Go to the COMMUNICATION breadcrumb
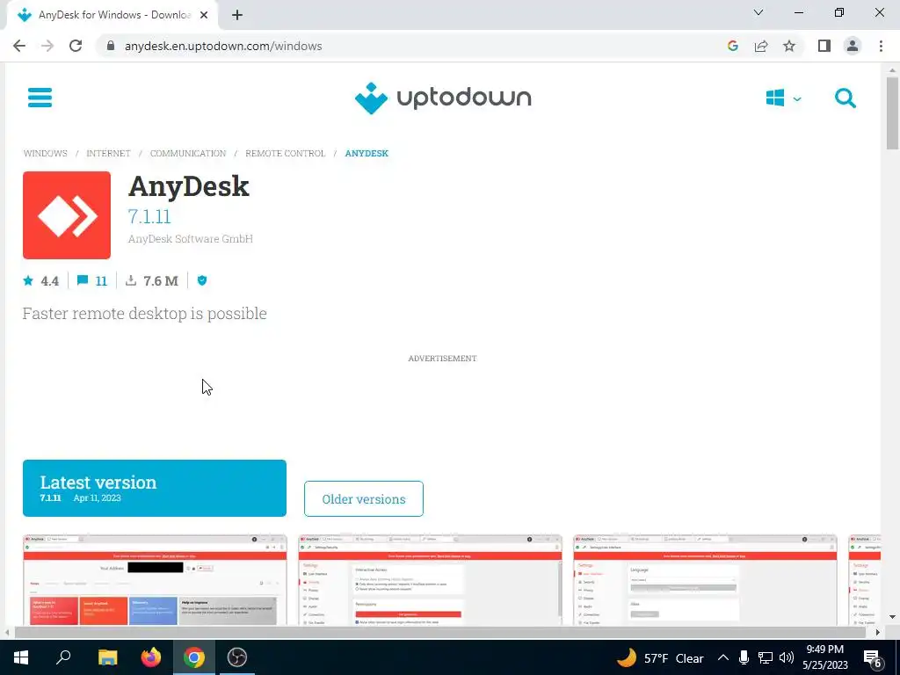 click(x=188, y=153)
